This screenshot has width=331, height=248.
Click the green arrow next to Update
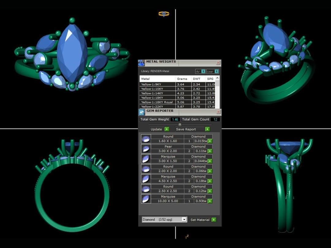point(167,129)
